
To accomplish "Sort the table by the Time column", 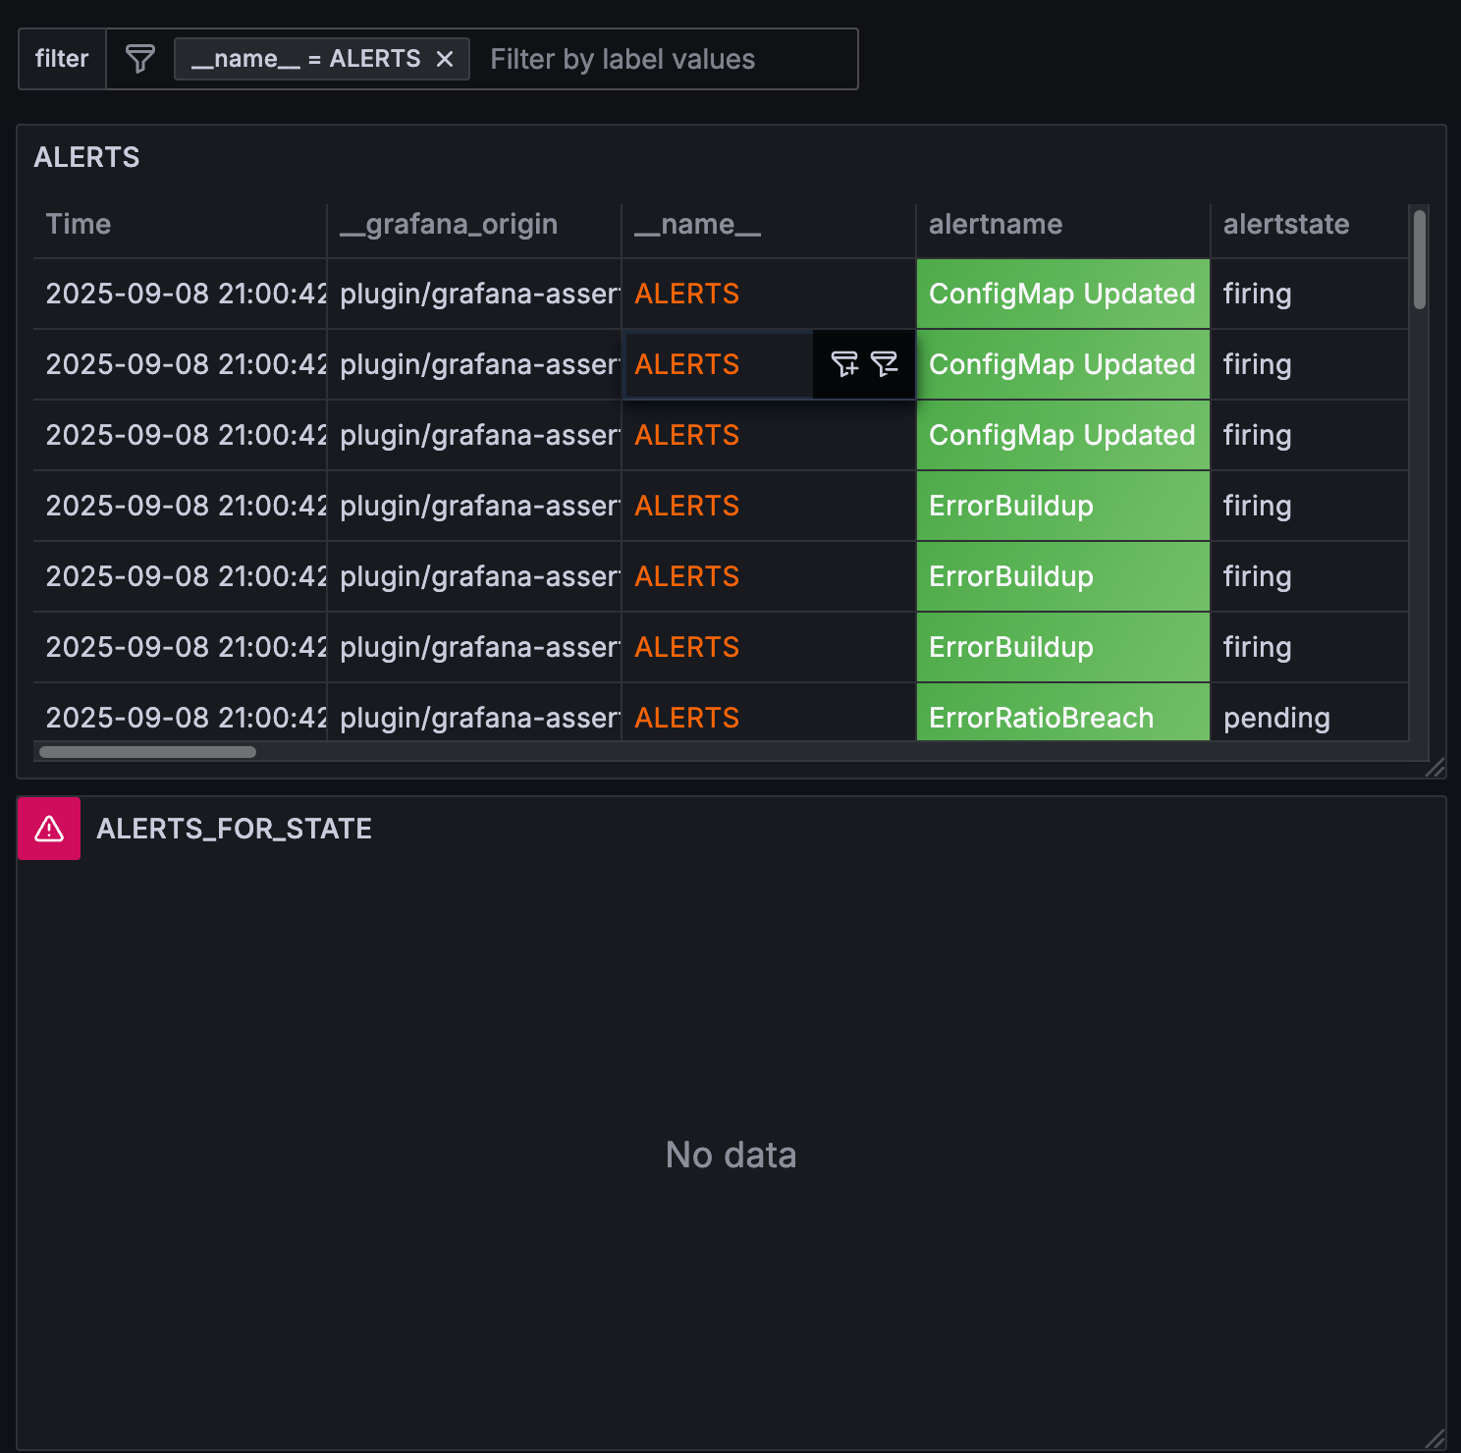I will point(79,224).
